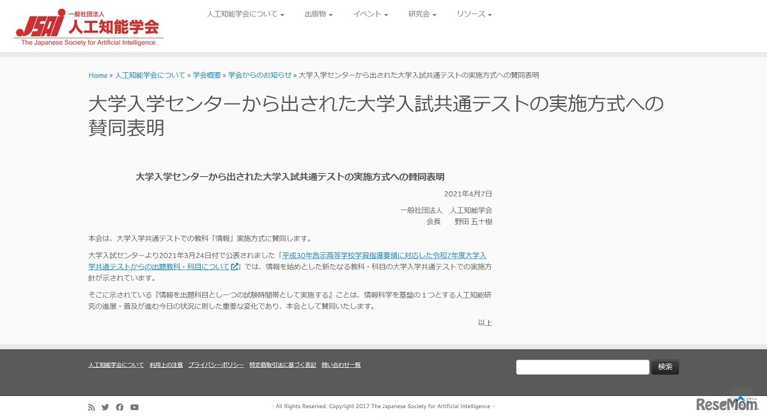Open the Facebook icon in footer

coord(120,406)
